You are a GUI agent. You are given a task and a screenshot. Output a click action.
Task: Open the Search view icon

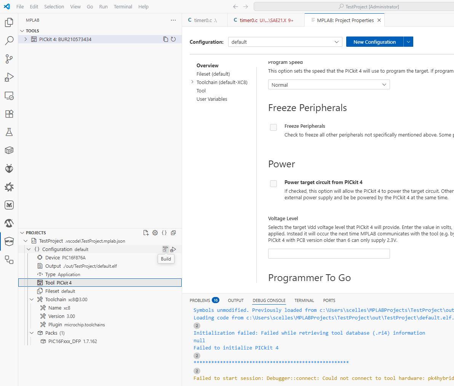point(9,41)
